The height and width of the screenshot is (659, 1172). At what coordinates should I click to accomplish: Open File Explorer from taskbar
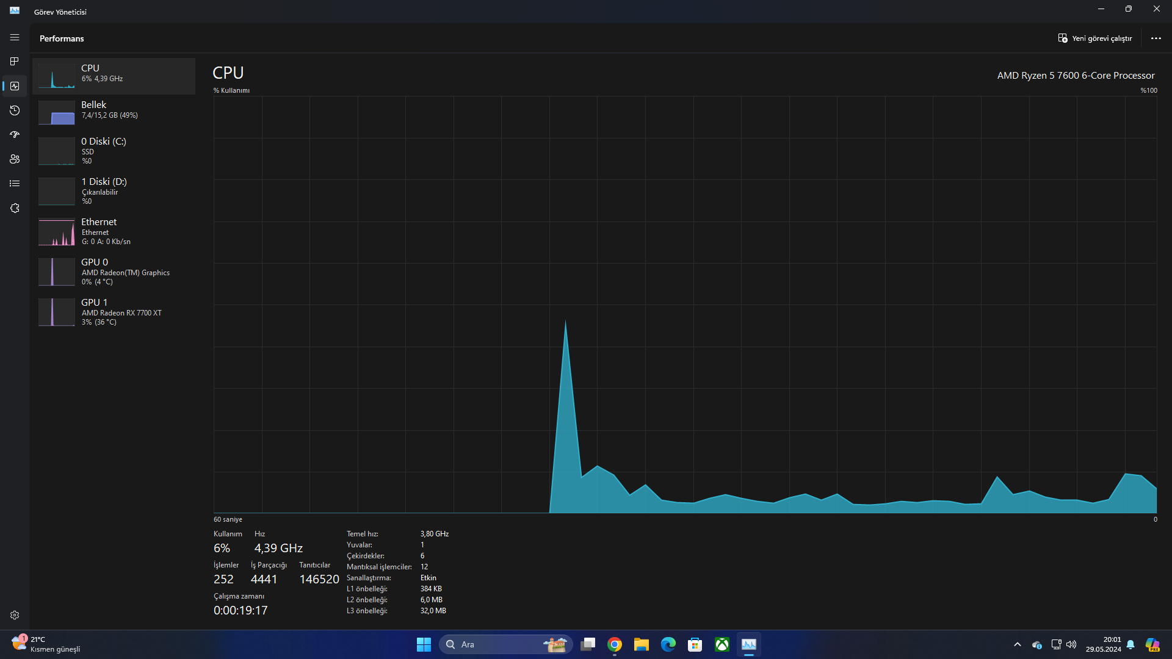click(x=642, y=644)
